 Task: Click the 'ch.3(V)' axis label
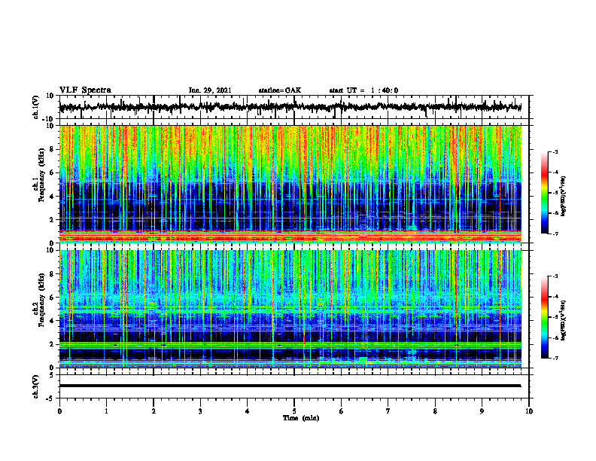point(35,386)
